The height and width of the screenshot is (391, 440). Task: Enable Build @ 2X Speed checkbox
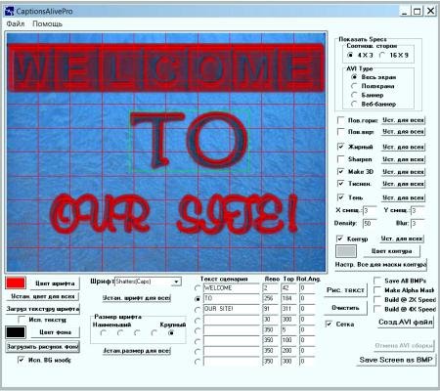[377, 299]
